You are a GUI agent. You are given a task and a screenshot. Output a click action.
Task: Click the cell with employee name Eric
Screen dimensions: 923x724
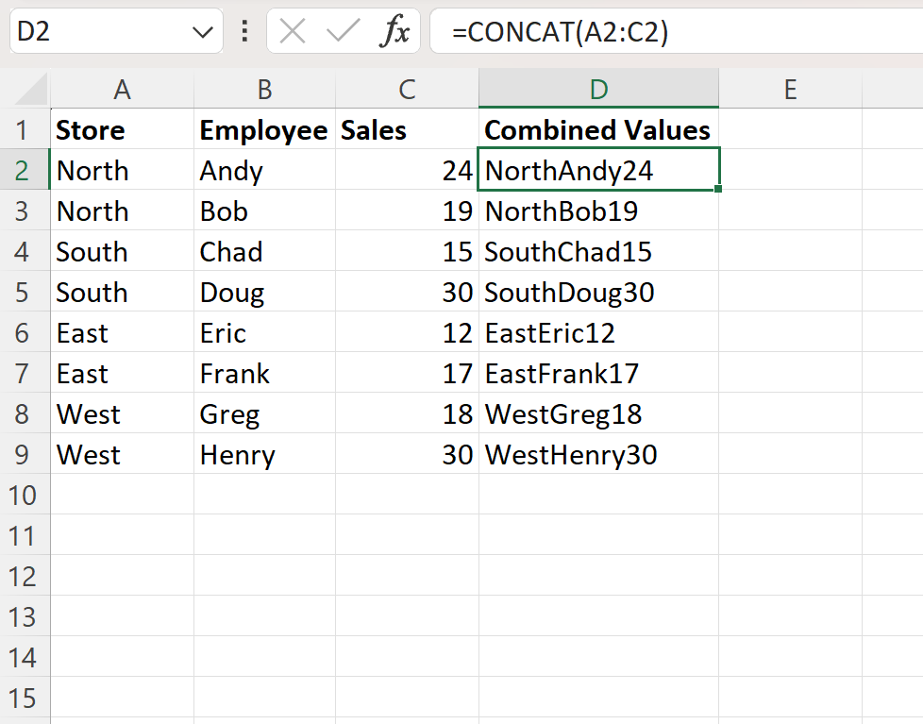[264, 332]
